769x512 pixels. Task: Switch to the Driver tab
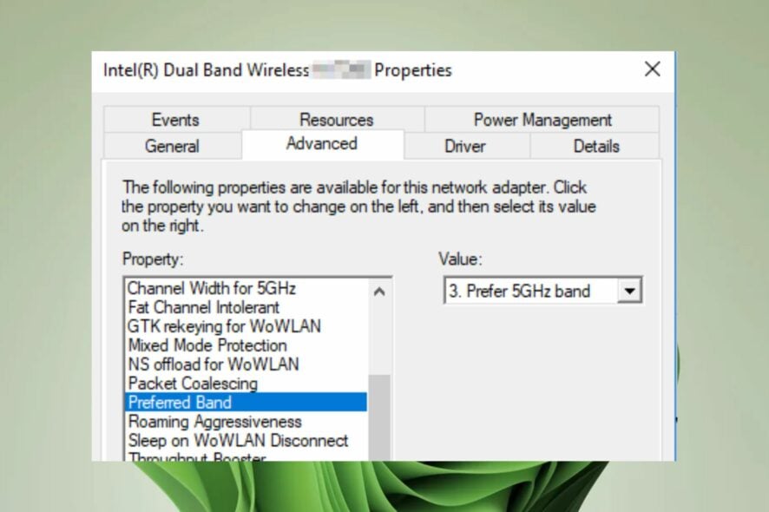click(x=464, y=146)
